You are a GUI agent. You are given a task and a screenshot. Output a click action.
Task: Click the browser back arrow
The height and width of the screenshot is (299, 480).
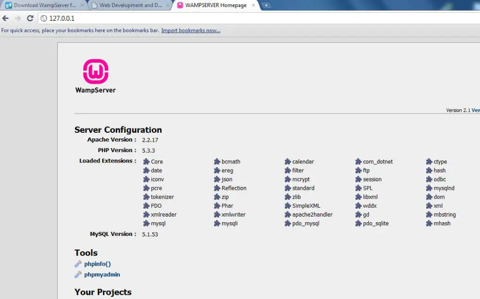click(6, 18)
